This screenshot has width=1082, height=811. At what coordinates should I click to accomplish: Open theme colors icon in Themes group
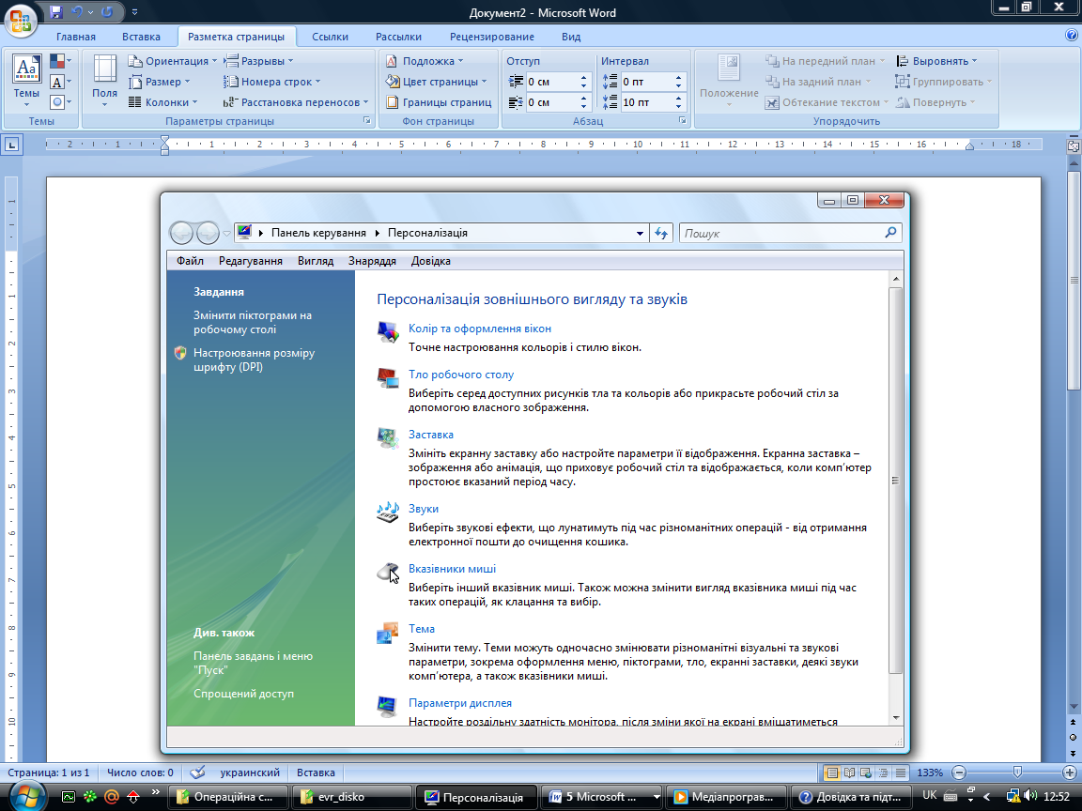pos(60,61)
